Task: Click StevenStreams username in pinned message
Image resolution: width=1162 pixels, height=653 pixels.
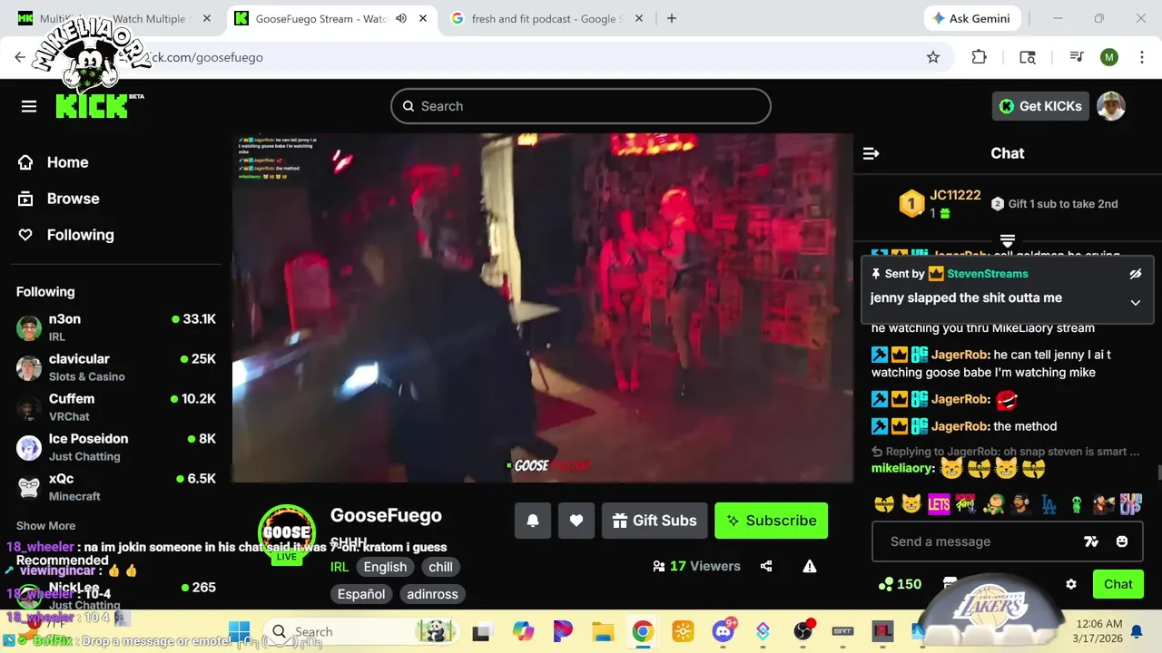Action: (x=988, y=274)
